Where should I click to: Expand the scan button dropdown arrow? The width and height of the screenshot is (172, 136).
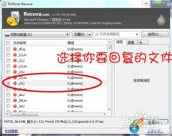click(x=90, y=35)
